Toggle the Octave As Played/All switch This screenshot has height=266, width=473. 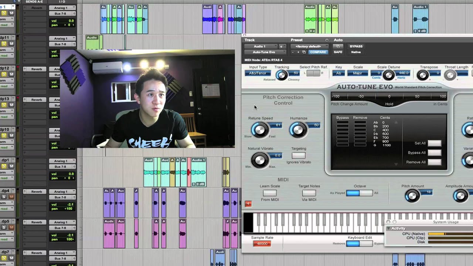pyautogui.click(x=359, y=193)
